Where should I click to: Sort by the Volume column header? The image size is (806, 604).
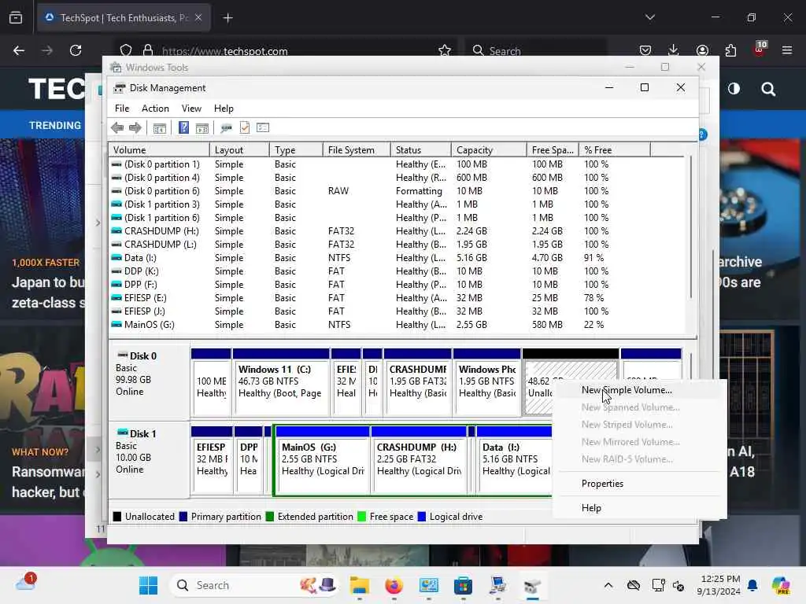click(x=159, y=150)
